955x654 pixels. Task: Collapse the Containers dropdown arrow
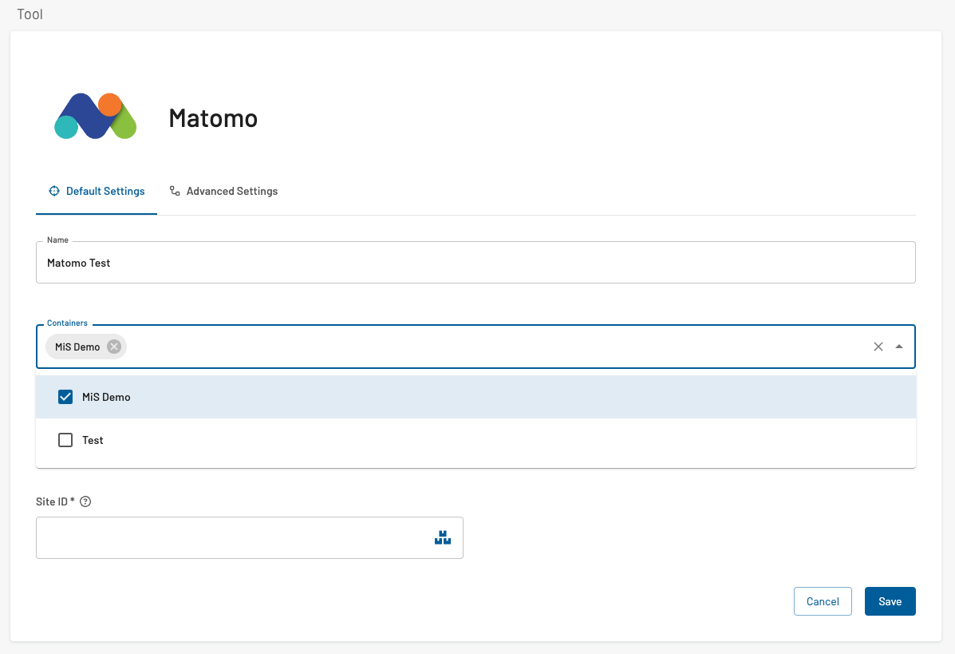click(x=899, y=347)
